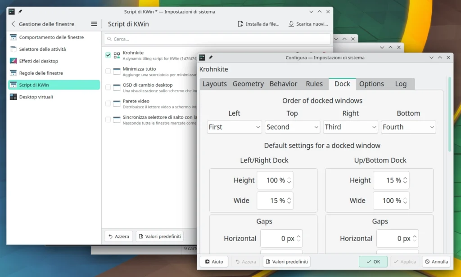Click Installa da file toolbar button
This screenshot has width=461, height=277.
tap(259, 24)
